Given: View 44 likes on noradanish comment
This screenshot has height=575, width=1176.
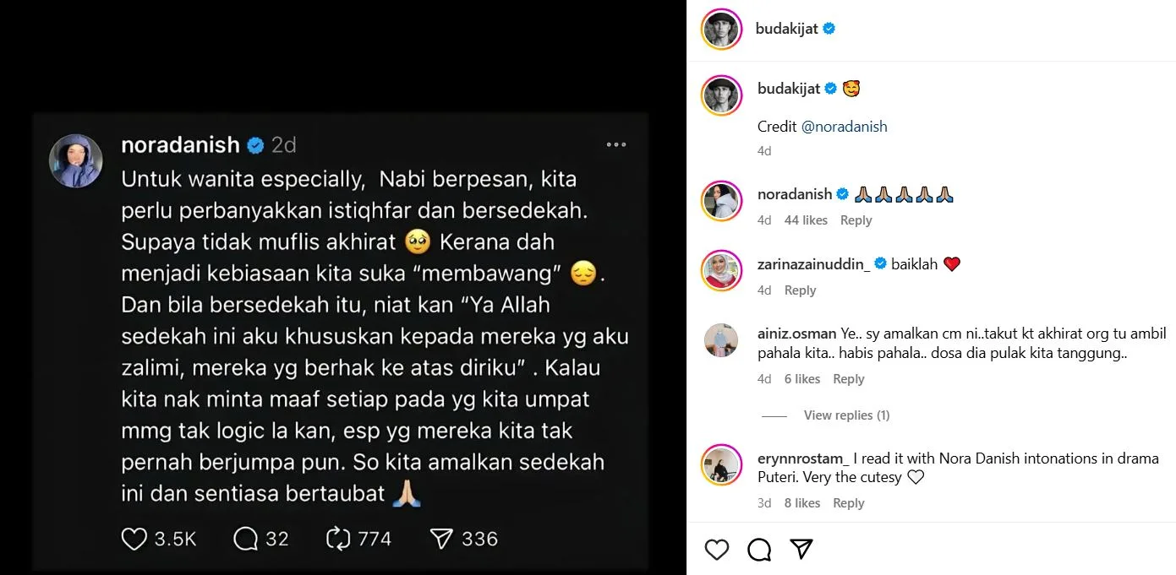Looking at the screenshot, I should coord(806,220).
